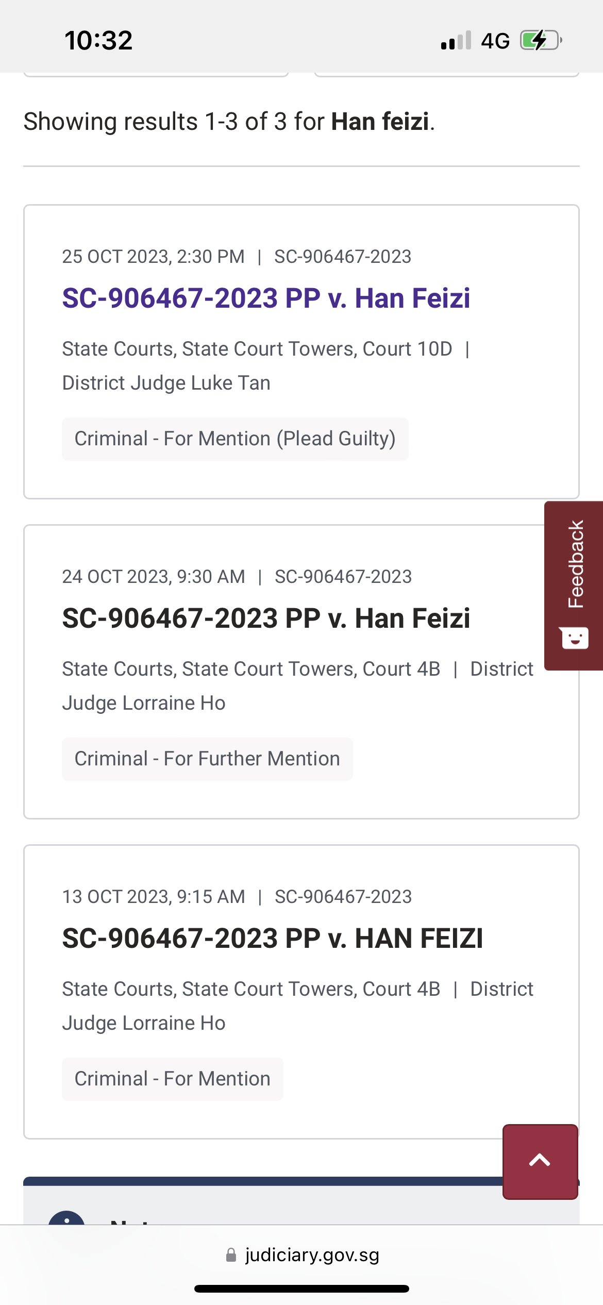This screenshot has height=1305, width=603.
Task: Tap the scroll-to-top arrow button
Action: [x=540, y=1161]
